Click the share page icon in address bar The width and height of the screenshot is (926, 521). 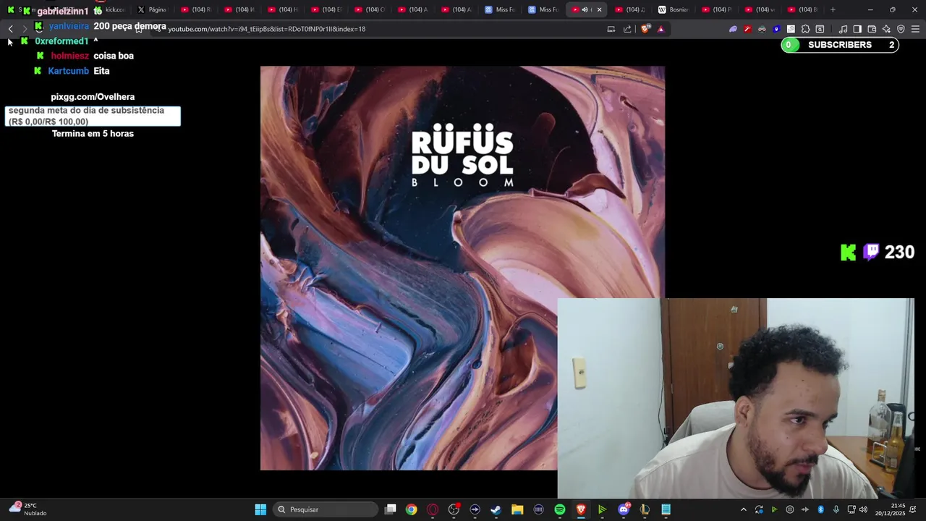[x=627, y=29]
